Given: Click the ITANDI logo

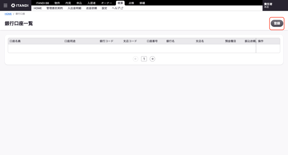Looking at the screenshot, I should 20,6.
